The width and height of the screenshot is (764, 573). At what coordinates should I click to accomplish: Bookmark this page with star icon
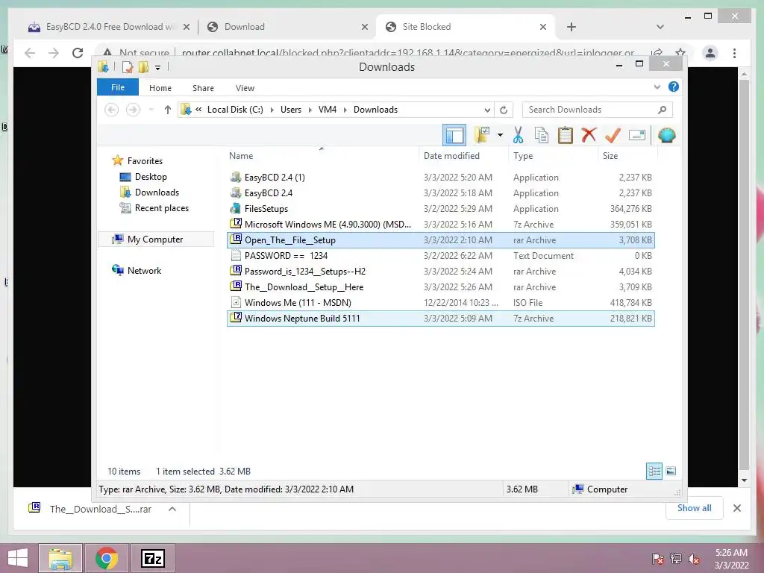click(680, 53)
